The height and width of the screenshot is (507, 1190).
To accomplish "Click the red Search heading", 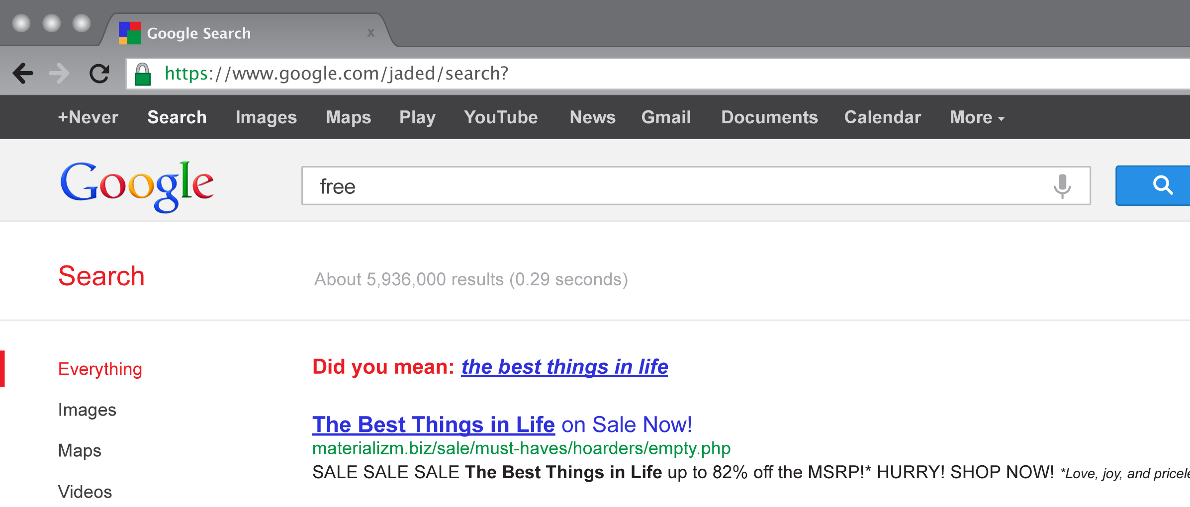I will (x=101, y=276).
